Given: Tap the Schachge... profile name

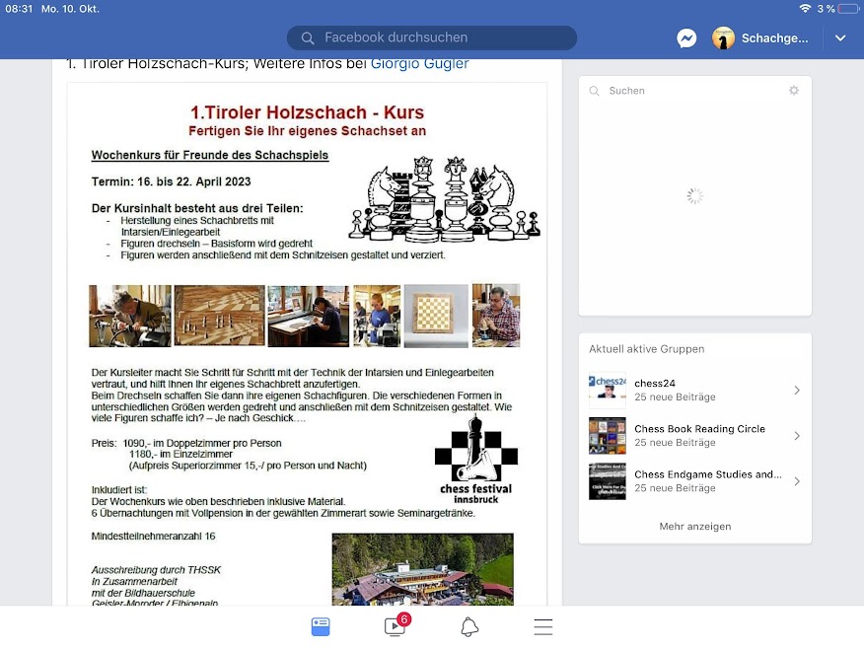Looking at the screenshot, I should (x=774, y=38).
